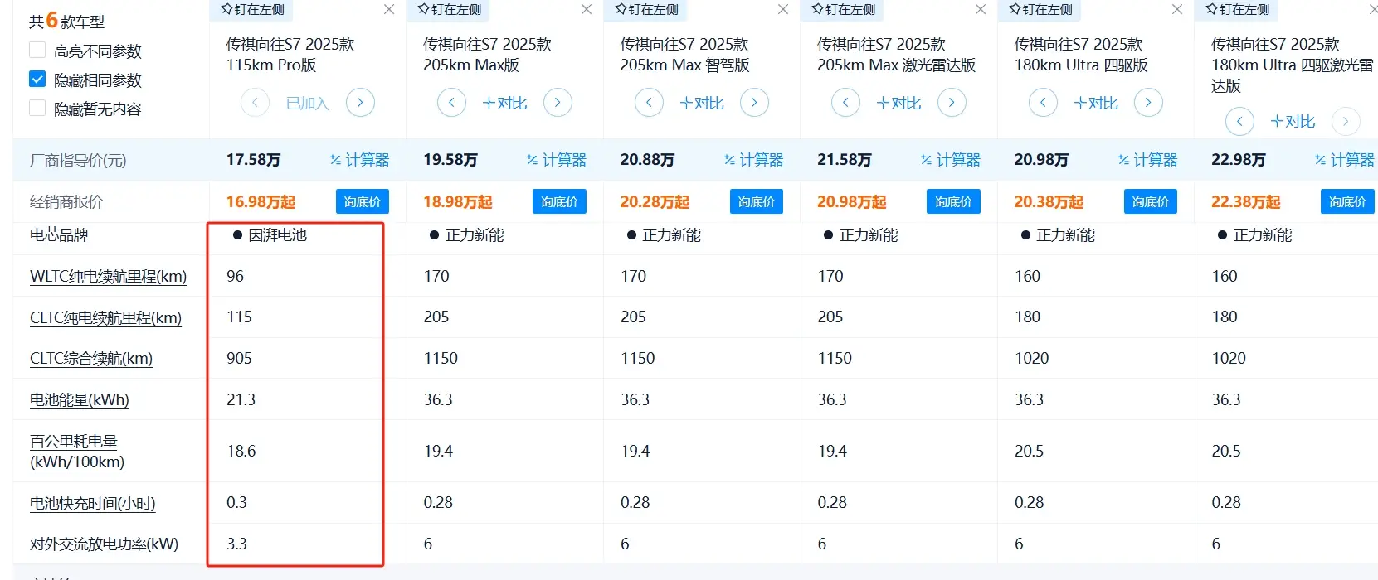Viewport: 1378px width, 580px height.
Task: Shift 205km Max 智驾版 column right
Action: tap(754, 103)
